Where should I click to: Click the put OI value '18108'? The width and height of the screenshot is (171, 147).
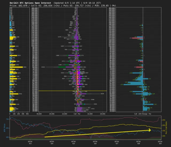102,94
